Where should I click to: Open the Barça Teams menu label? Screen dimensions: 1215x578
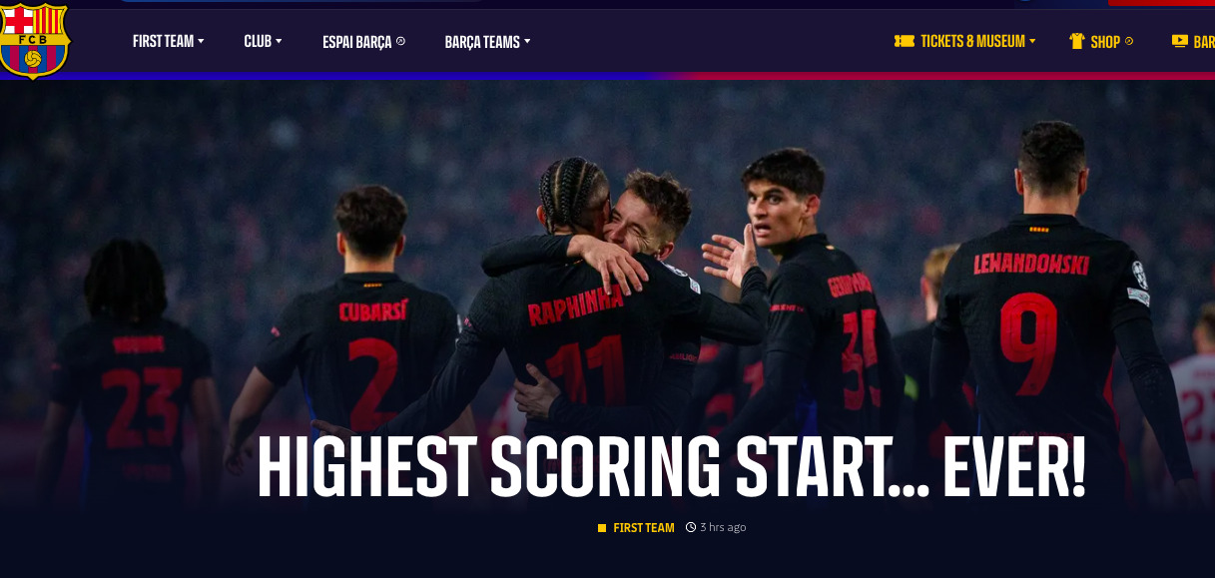coord(482,42)
